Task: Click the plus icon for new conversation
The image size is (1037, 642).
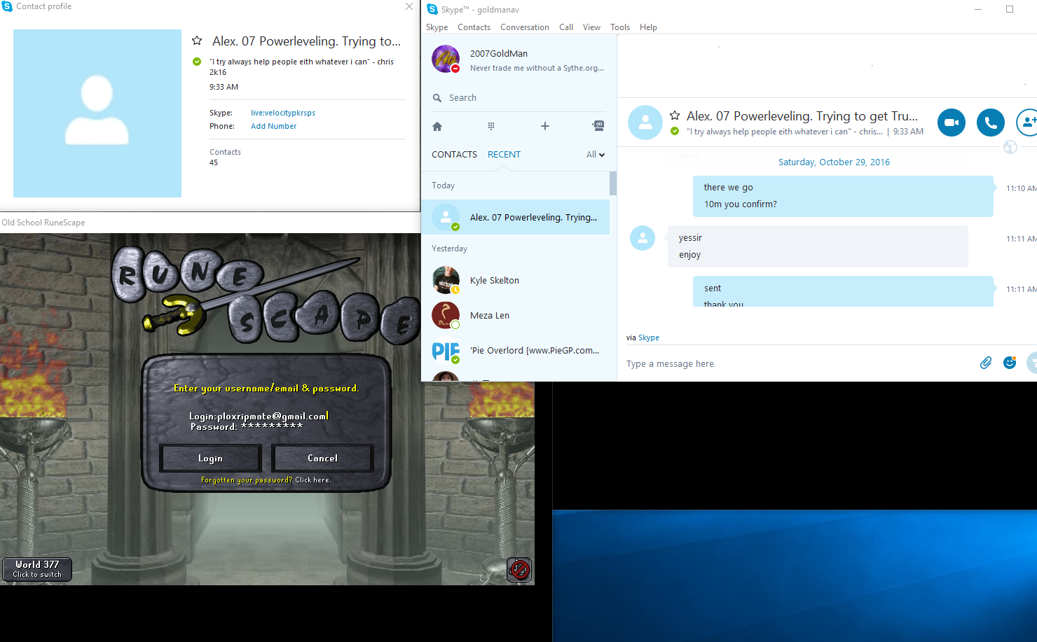Action: tap(544, 126)
